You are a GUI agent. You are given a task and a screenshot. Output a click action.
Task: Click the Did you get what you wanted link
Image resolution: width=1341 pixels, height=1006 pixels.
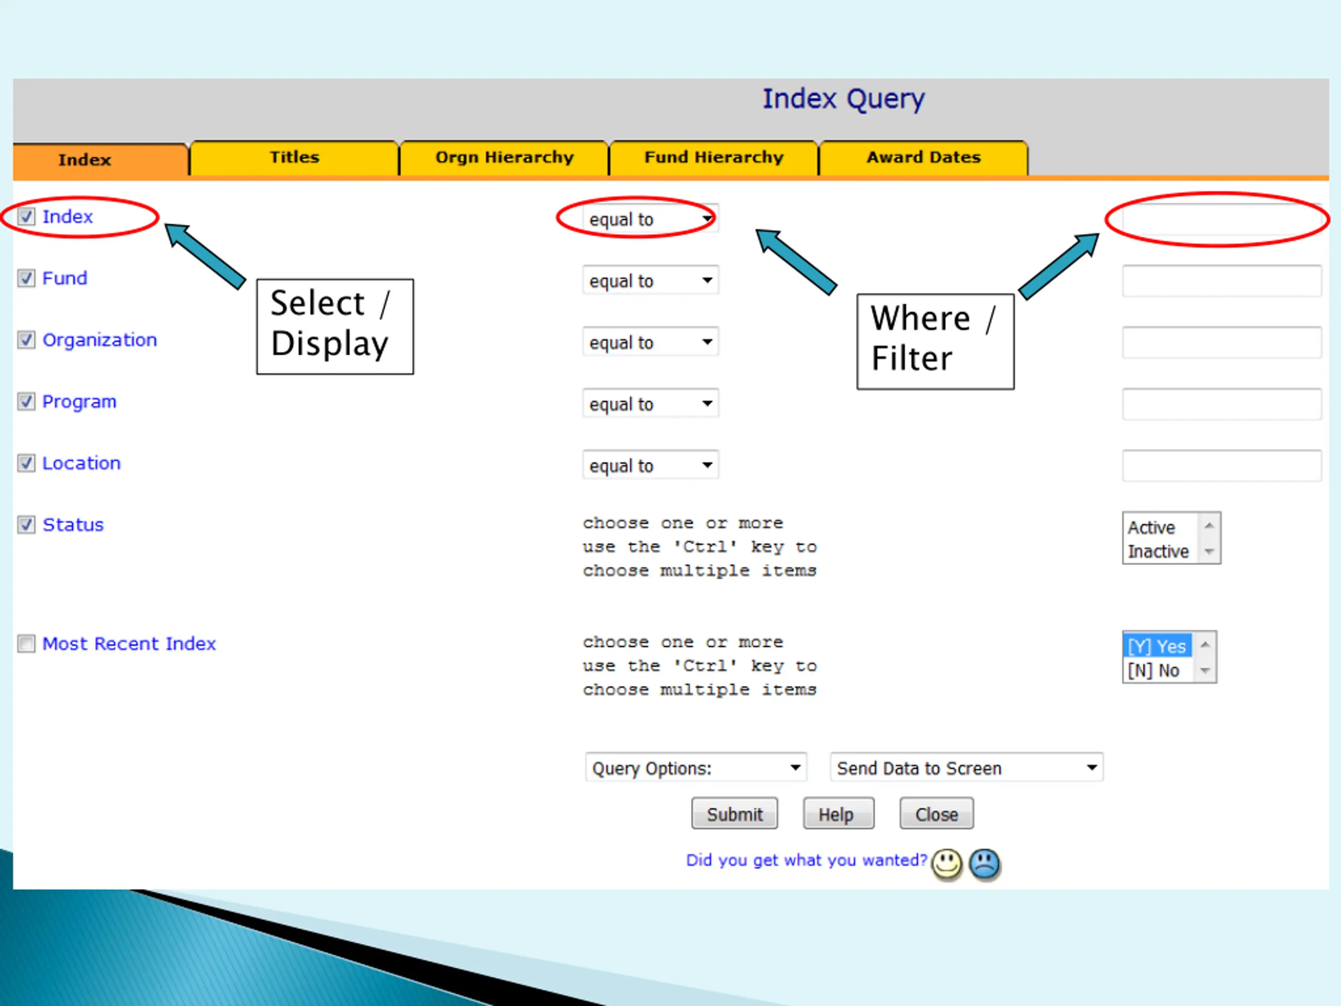tap(806, 860)
